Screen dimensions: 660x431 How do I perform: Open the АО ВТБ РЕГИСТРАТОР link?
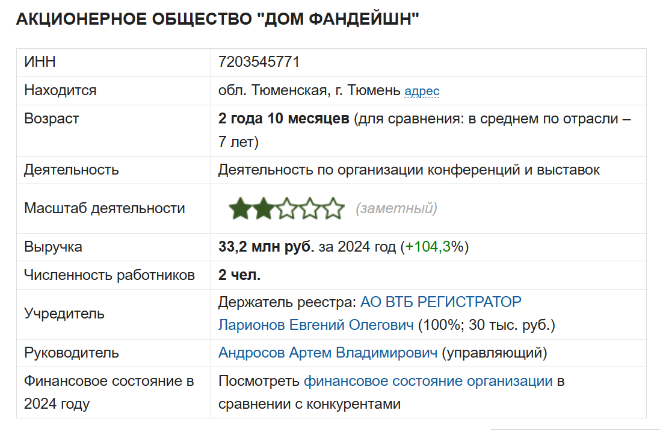[x=441, y=301]
